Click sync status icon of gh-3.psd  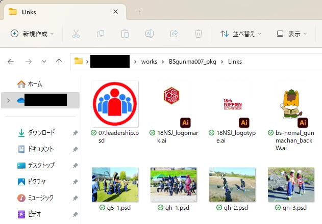tap(278, 208)
